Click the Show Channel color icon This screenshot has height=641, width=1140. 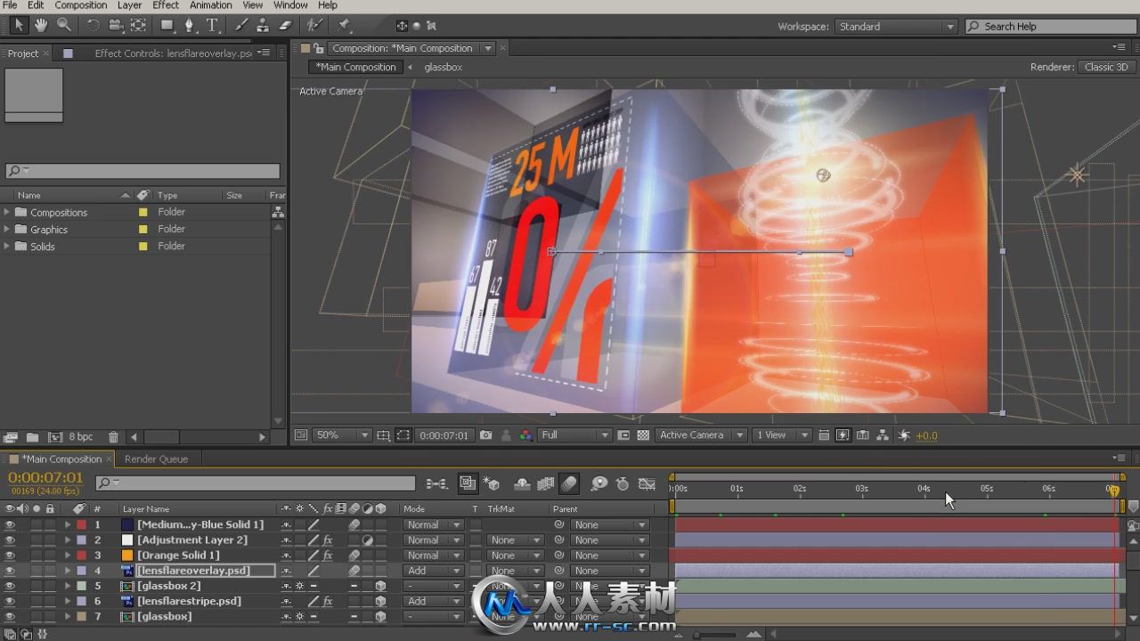[525, 435]
